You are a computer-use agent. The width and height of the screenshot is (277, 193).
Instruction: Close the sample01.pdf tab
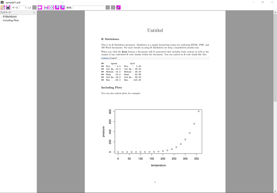click(62, 2)
